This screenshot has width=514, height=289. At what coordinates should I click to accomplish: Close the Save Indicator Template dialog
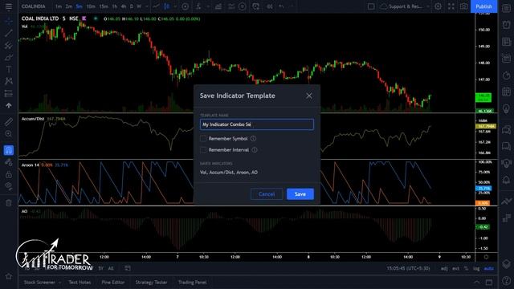[308, 96]
